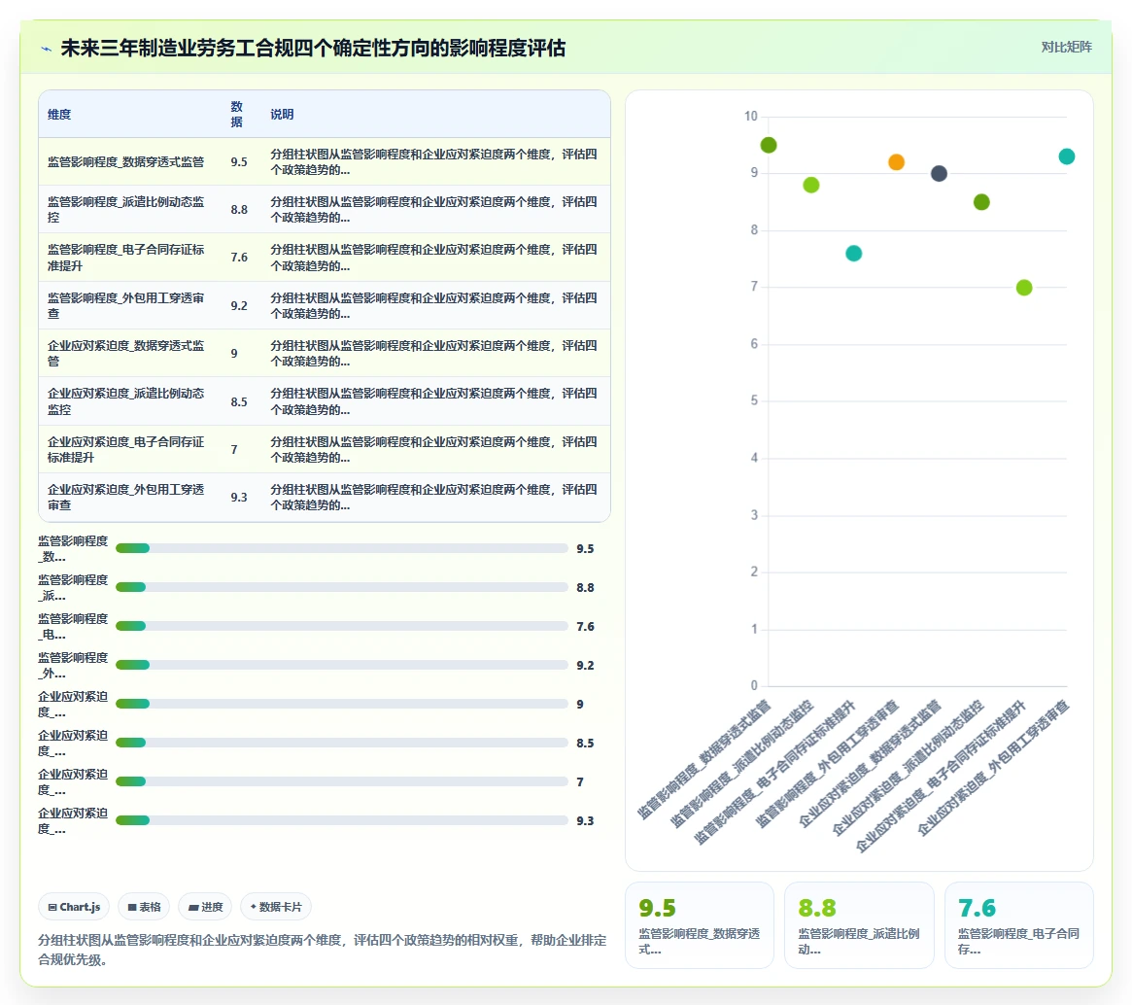This screenshot has height=1005, width=1132.
Task: Click the teal data point at 7.6
Action: point(853,254)
